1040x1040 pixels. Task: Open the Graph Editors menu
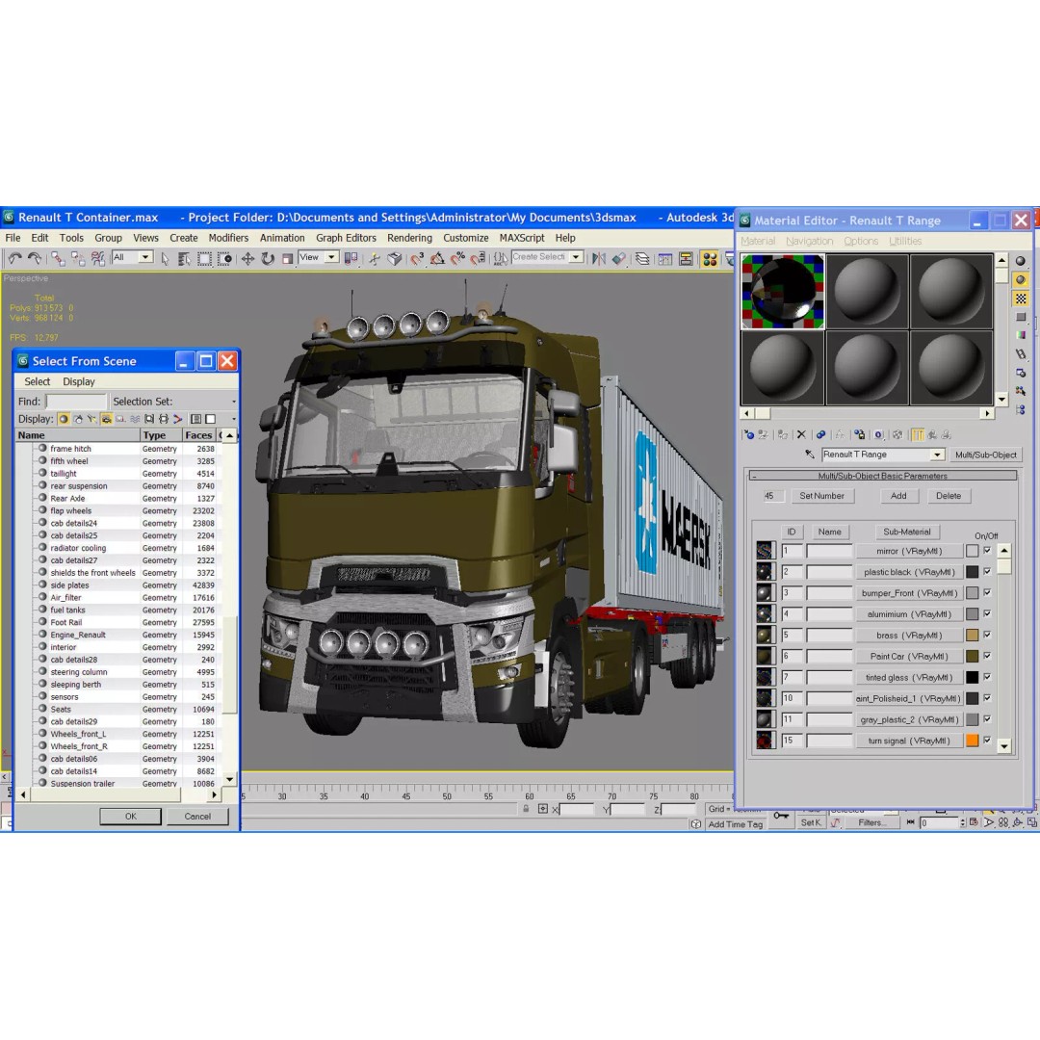click(346, 238)
